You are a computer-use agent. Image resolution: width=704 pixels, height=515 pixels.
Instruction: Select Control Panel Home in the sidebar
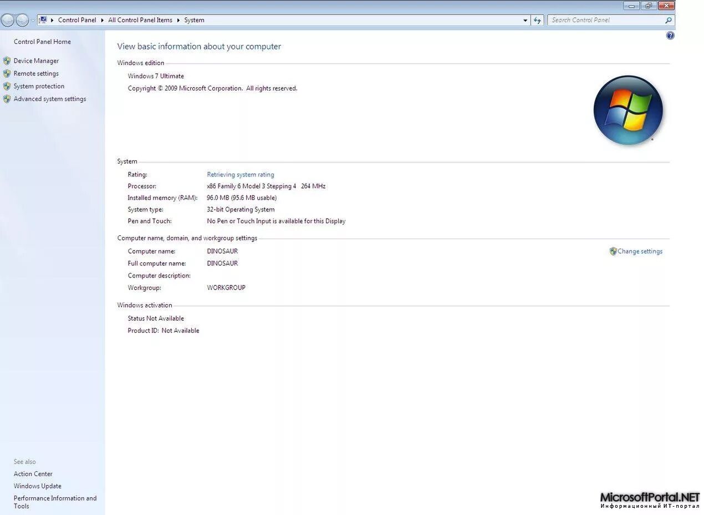(42, 41)
